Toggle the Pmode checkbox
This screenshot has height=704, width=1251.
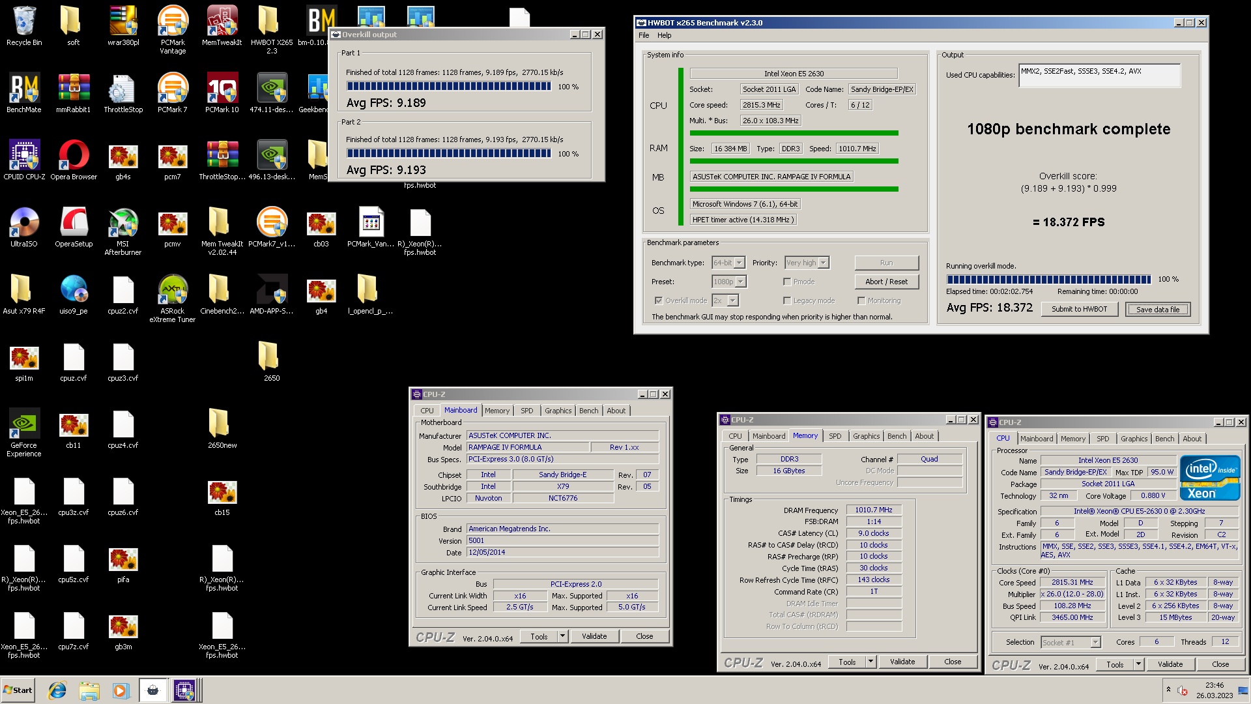[787, 282]
